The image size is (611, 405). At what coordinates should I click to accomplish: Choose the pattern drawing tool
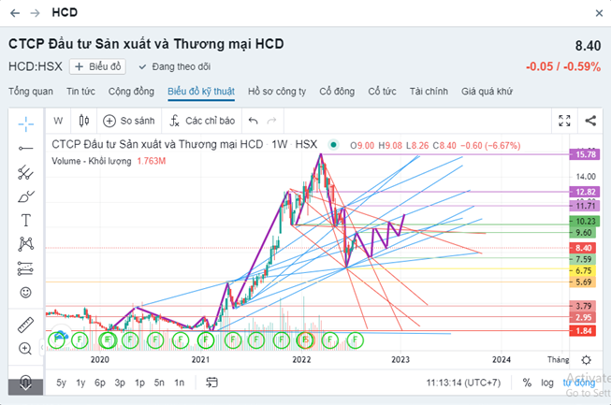[x=25, y=244]
